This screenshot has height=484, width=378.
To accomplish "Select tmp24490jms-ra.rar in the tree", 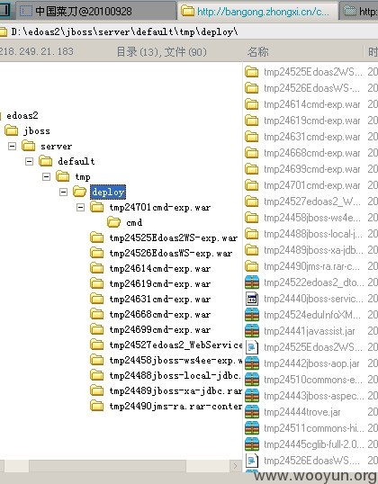I will (175, 406).
